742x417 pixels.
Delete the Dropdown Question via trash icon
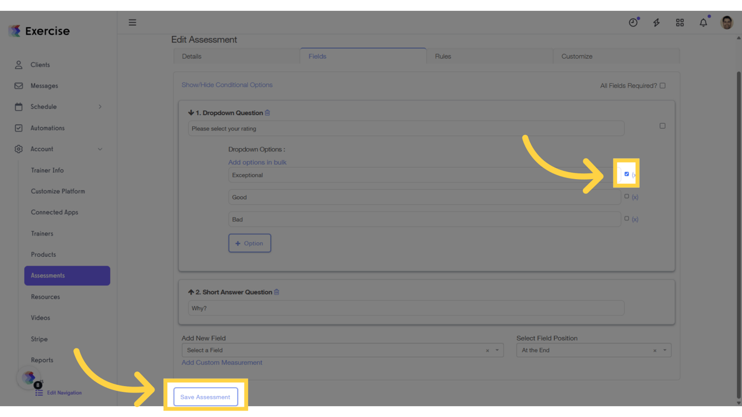(267, 112)
